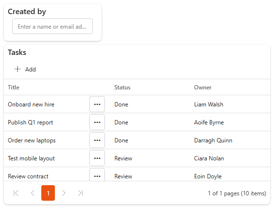Viewport: 274px width, 208px height.
Task: Click the Tasks heading
Action: point(17,52)
